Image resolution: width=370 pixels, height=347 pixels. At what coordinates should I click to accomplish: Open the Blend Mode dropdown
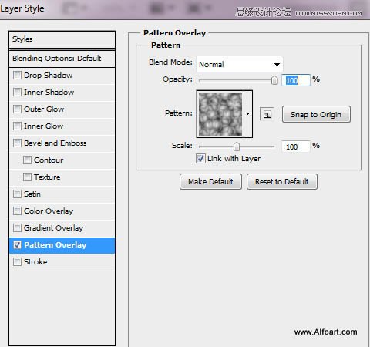240,64
